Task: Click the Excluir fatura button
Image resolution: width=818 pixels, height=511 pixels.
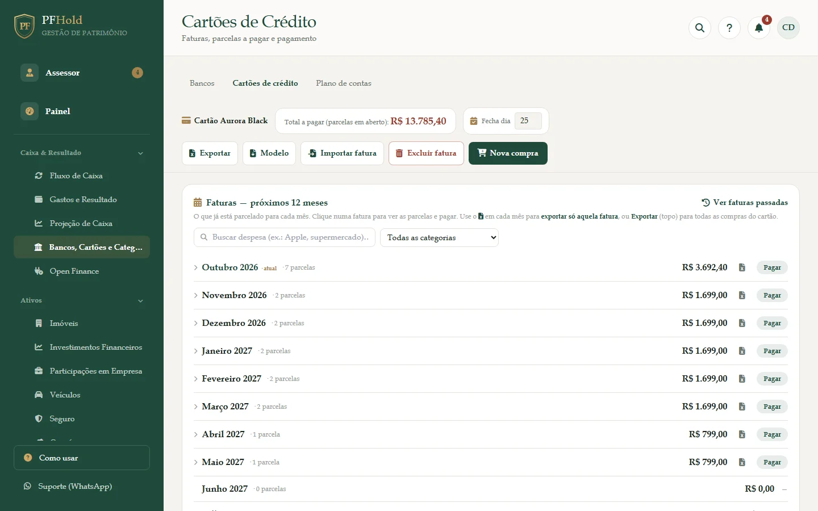Action: [426, 153]
